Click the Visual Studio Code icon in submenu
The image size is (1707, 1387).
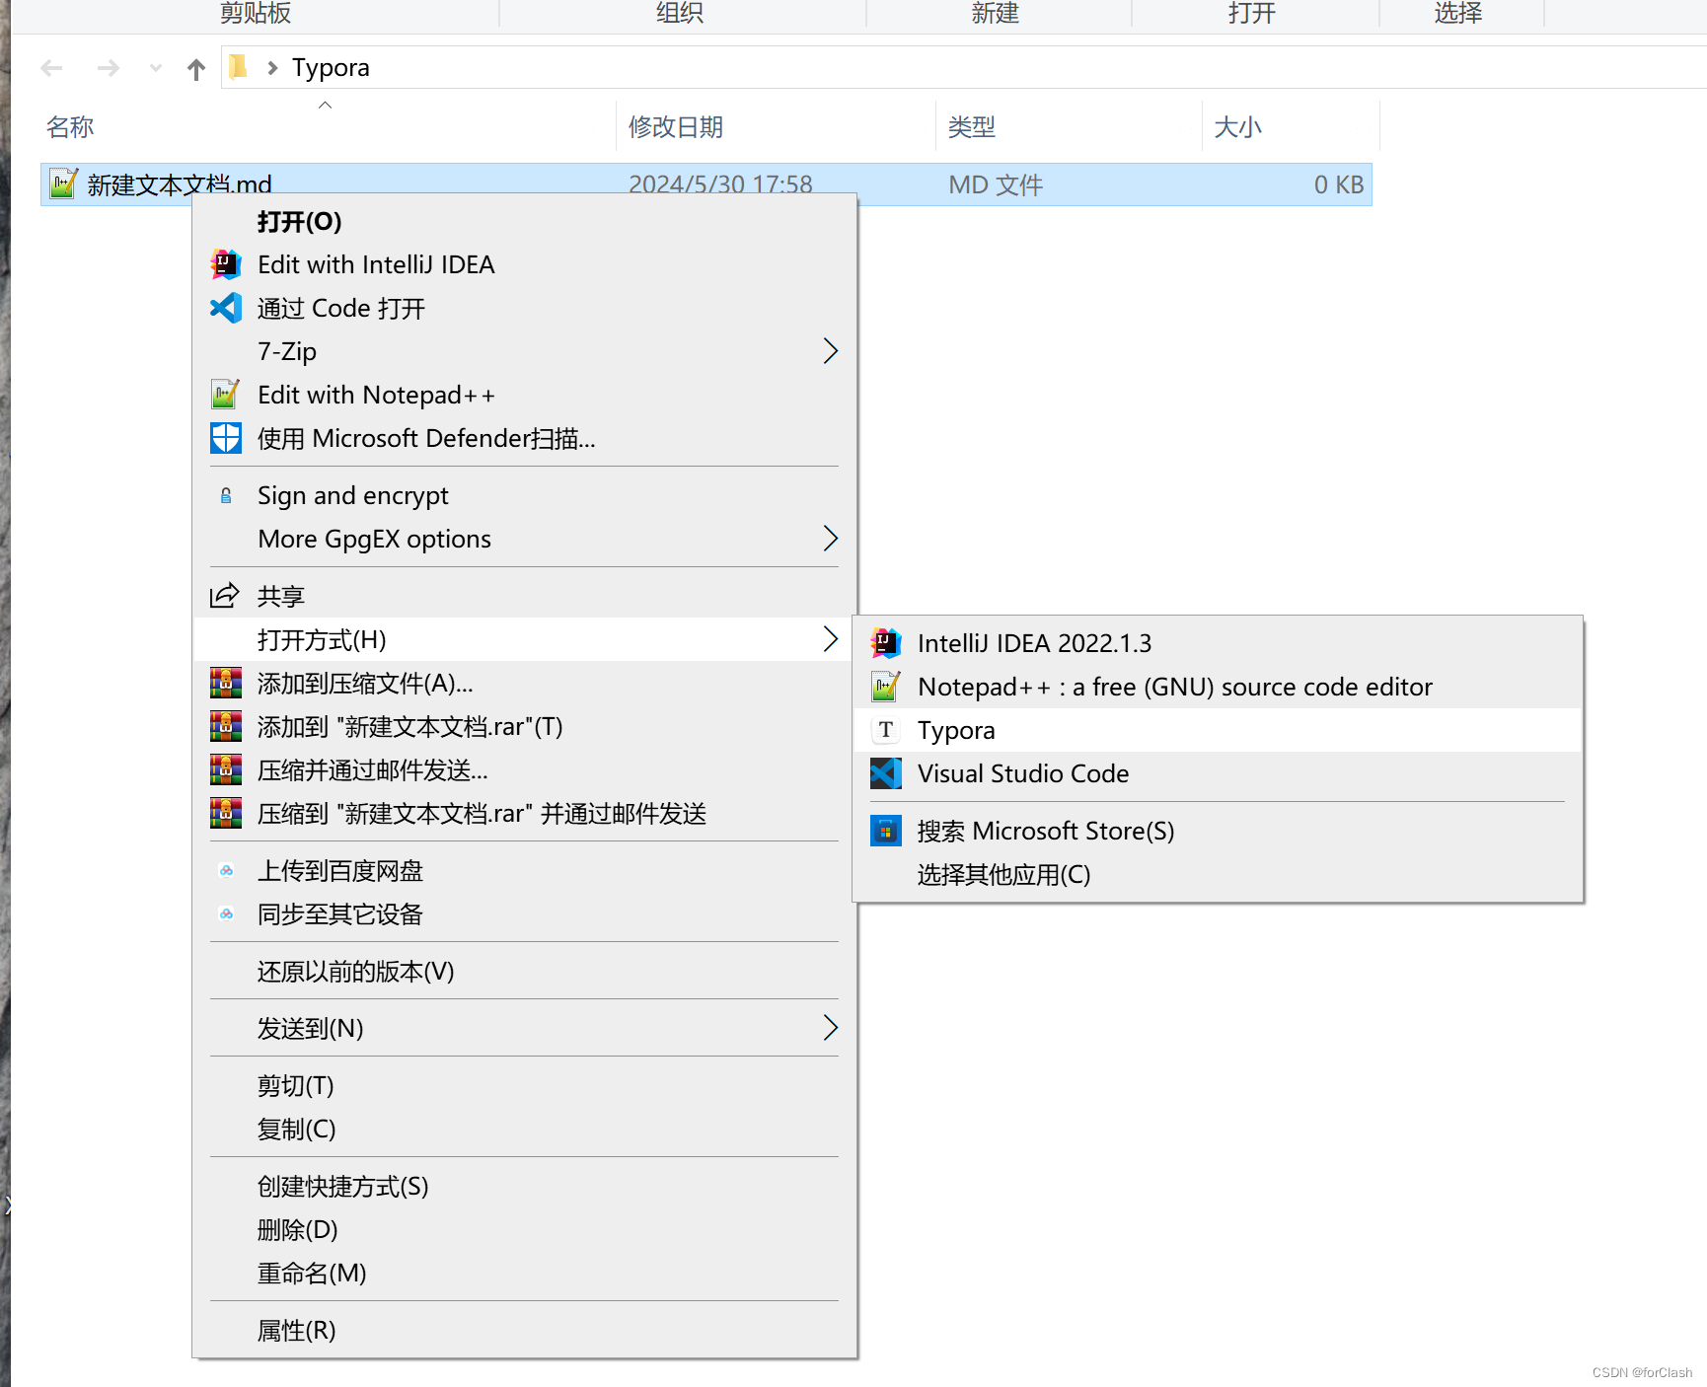(886, 773)
